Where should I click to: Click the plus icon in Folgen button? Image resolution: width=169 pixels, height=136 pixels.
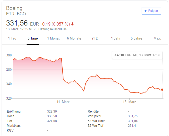pyautogui.click(x=146, y=11)
